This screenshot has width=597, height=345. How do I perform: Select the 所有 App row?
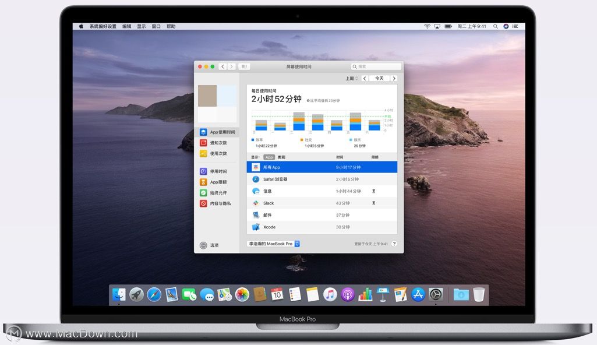pyautogui.click(x=322, y=167)
